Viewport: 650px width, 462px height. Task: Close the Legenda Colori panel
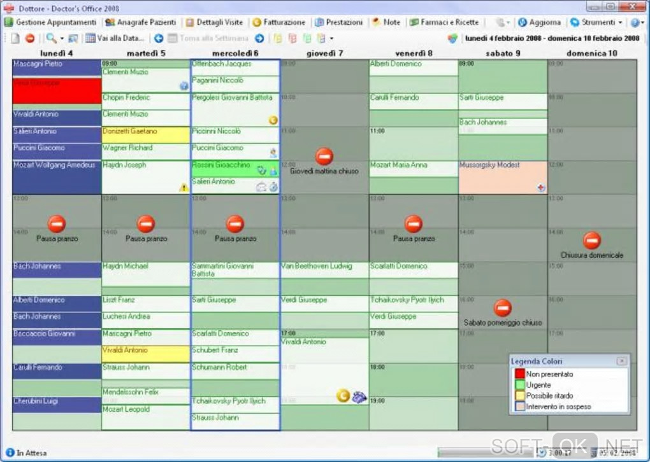point(621,361)
